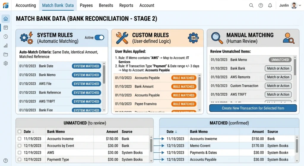The image size is (304, 166).
Task: Select the Match Bank Data tab
Action: pyautogui.click(x=58, y=5)
